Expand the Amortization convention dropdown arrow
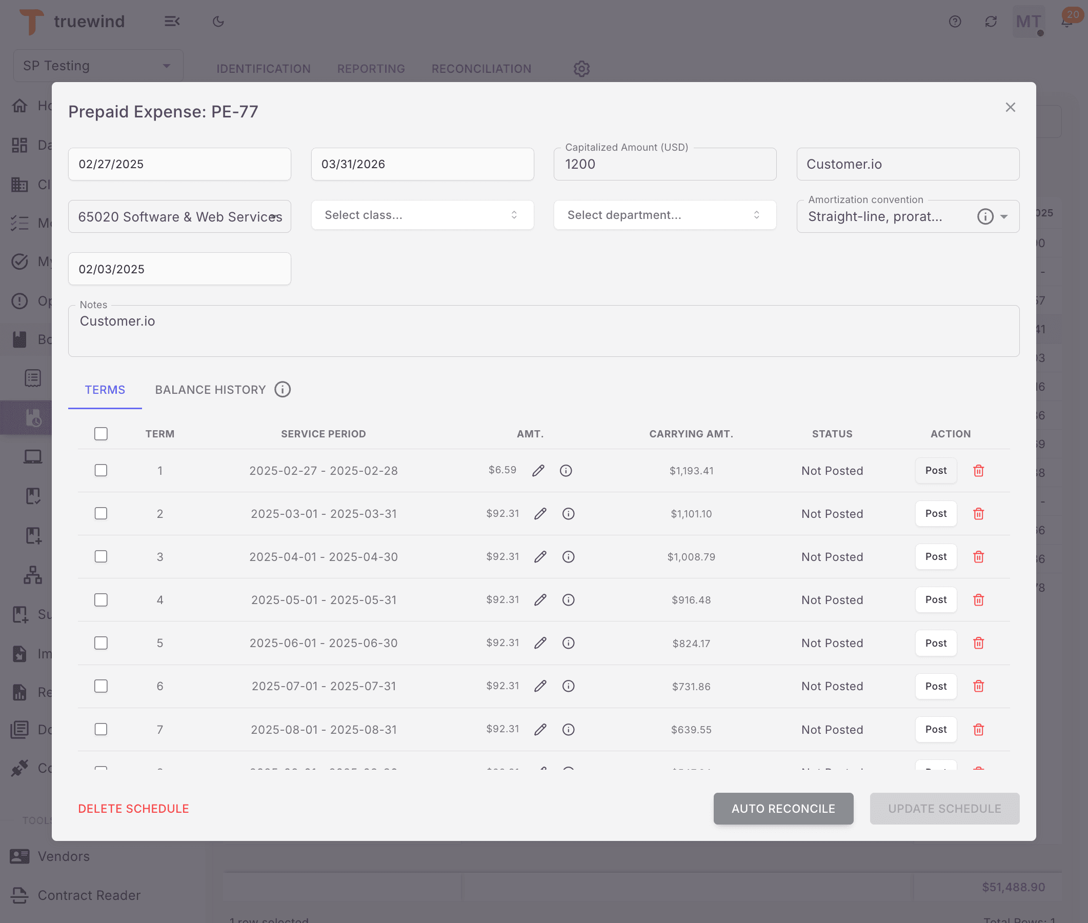Screen dimensions: 1088x923 [x=1004, y=216]
